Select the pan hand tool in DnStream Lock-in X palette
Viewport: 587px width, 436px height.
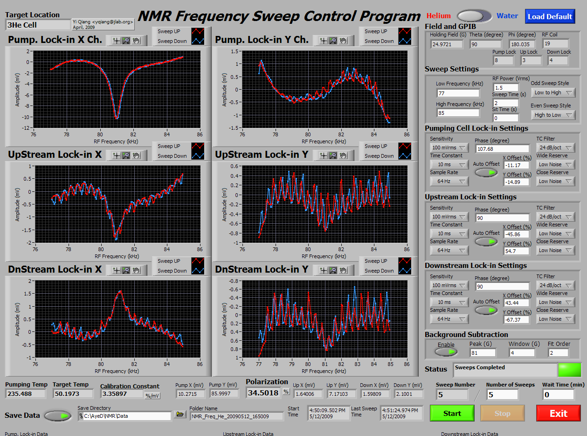point(136,270)
